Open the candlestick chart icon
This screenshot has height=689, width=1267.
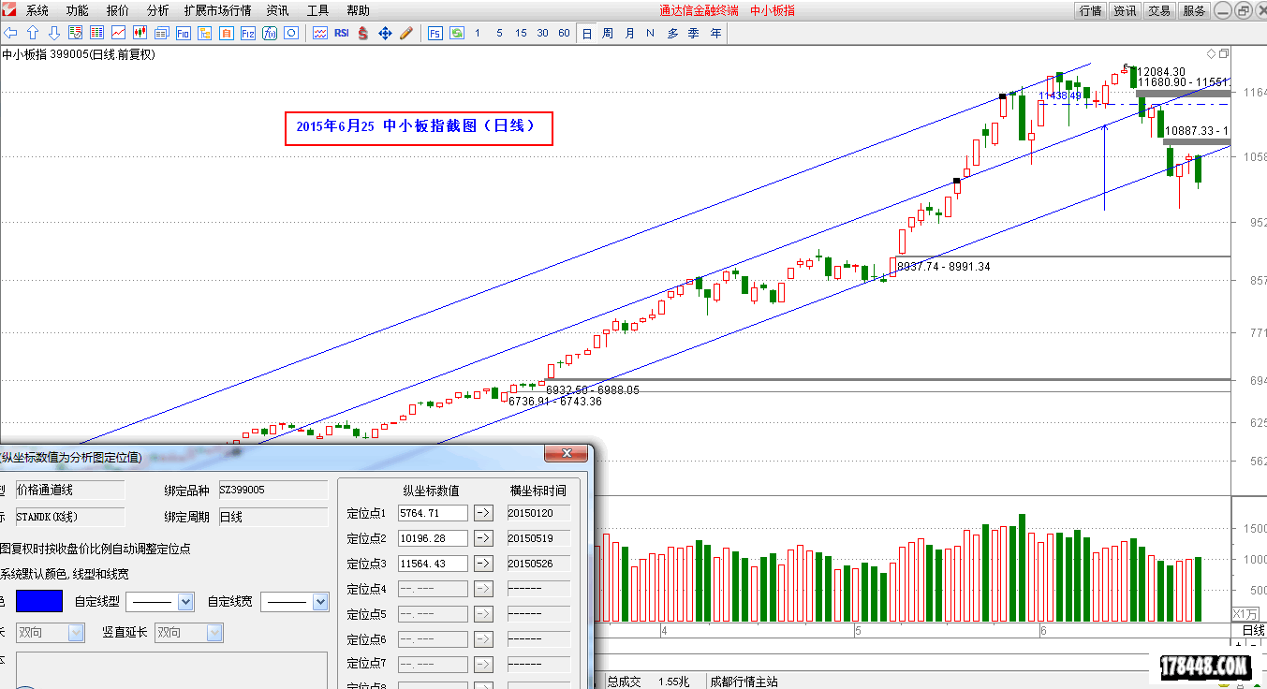click(x=140, y=33)
